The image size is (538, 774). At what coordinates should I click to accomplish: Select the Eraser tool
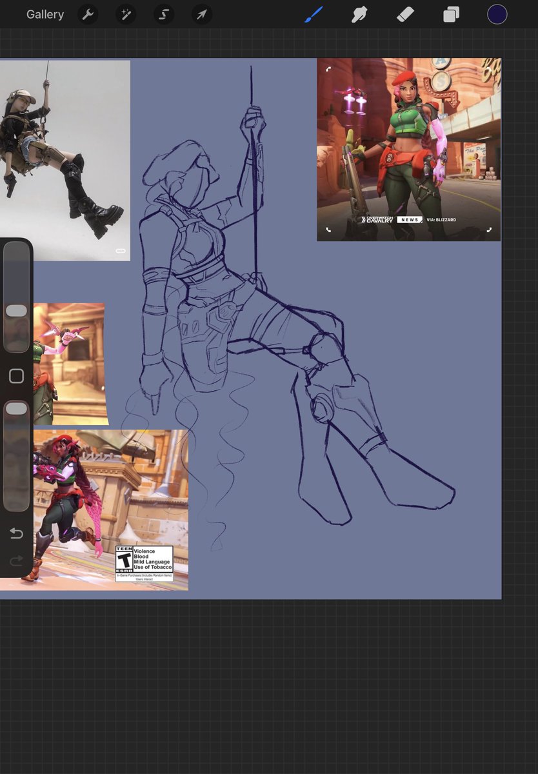click(x=405, y=14)
